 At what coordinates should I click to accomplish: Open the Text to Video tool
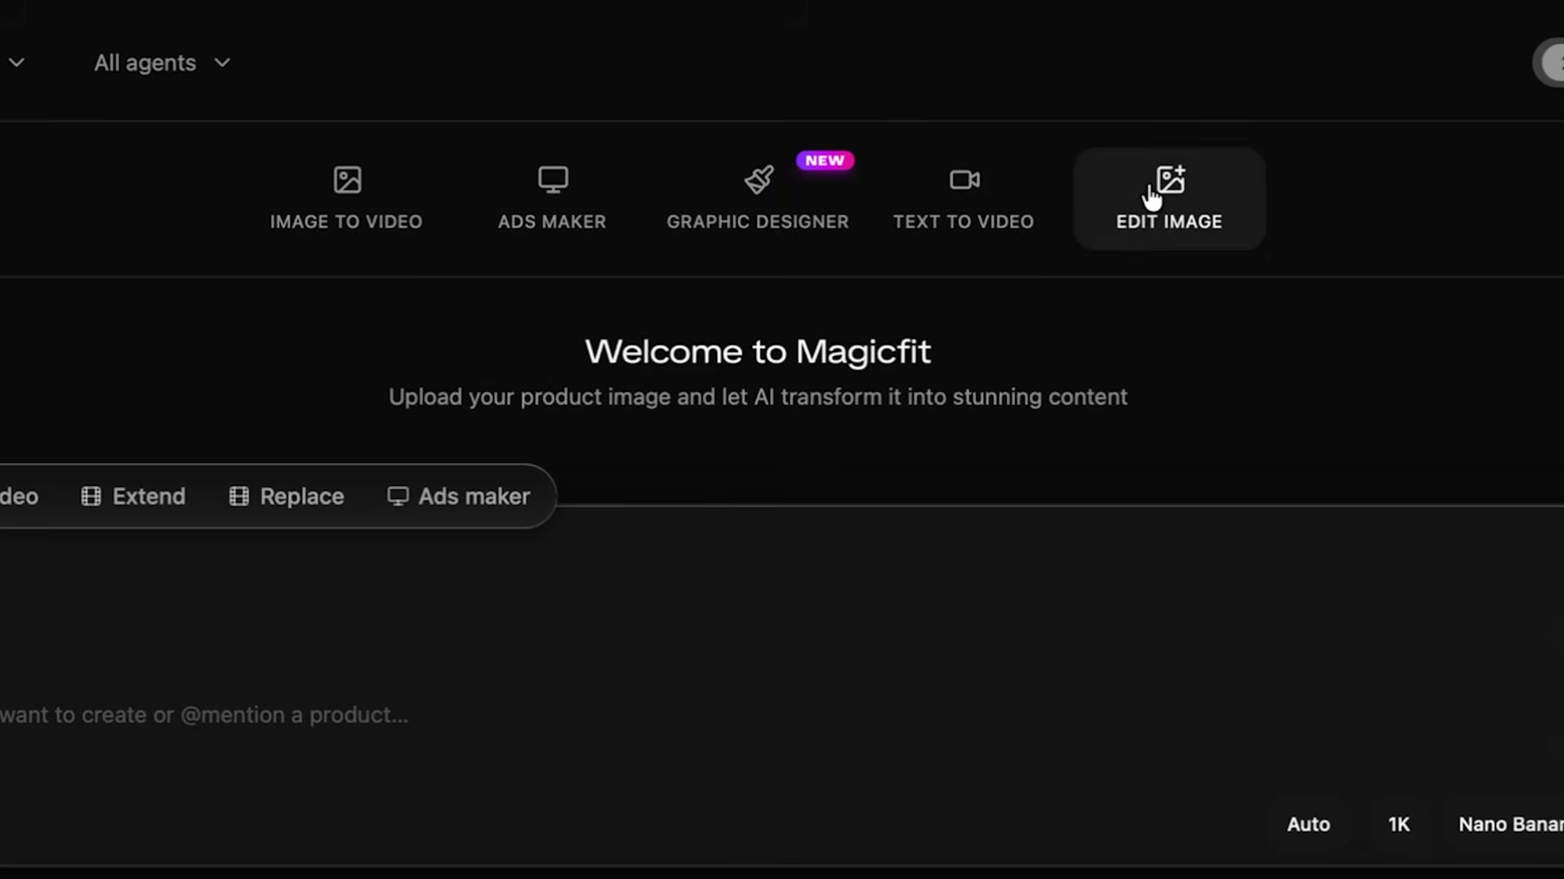point(964,196)
